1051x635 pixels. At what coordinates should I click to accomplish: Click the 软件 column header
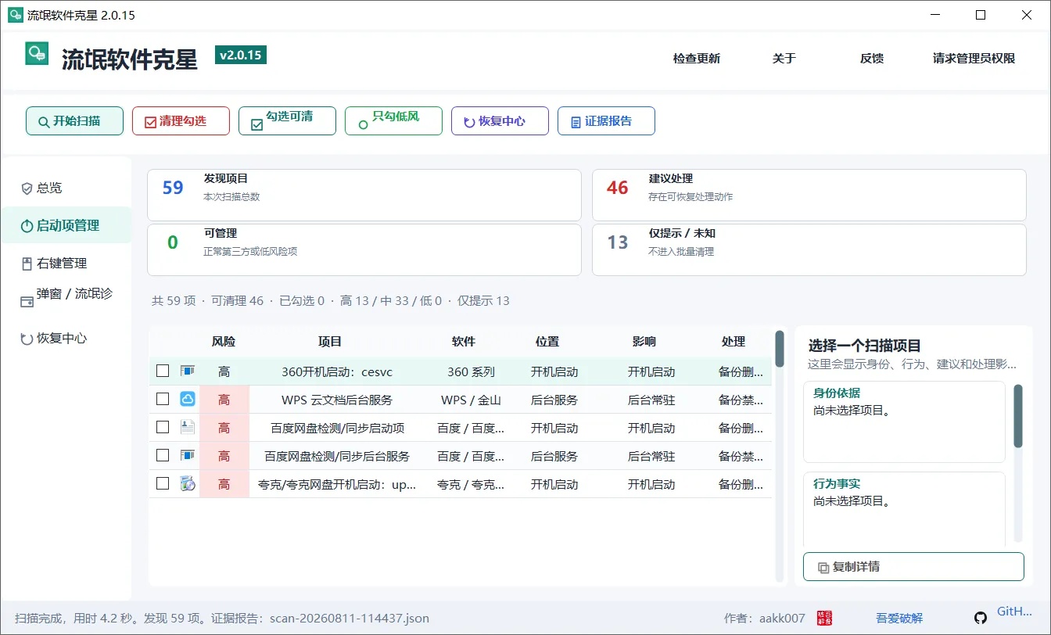(x=464, y=342)
